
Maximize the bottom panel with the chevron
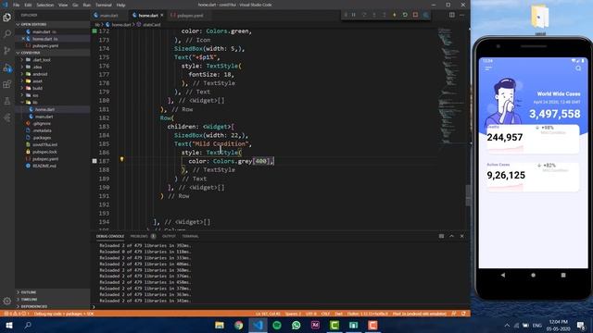coord(451,236)
